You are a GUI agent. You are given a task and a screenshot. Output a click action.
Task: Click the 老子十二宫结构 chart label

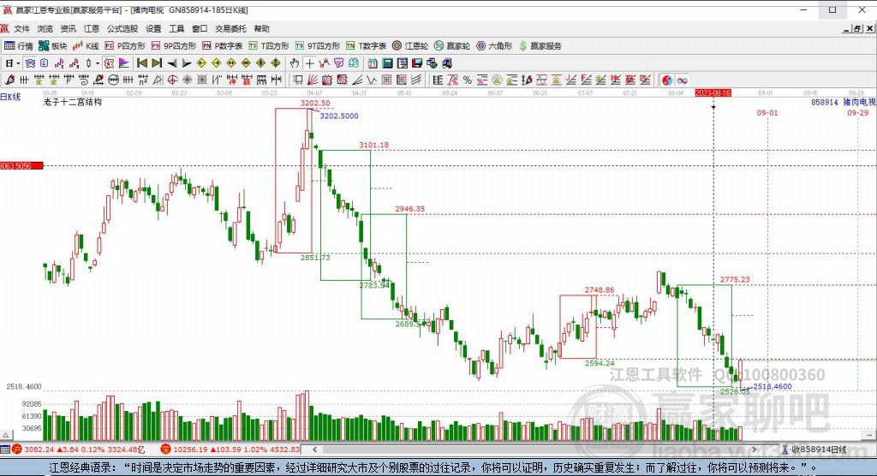(73, 102)
